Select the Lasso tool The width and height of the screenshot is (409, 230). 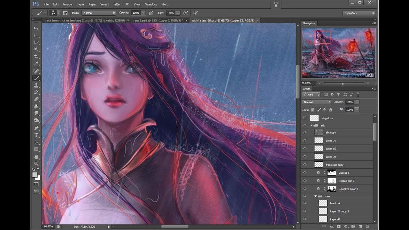tap(36, 42)
